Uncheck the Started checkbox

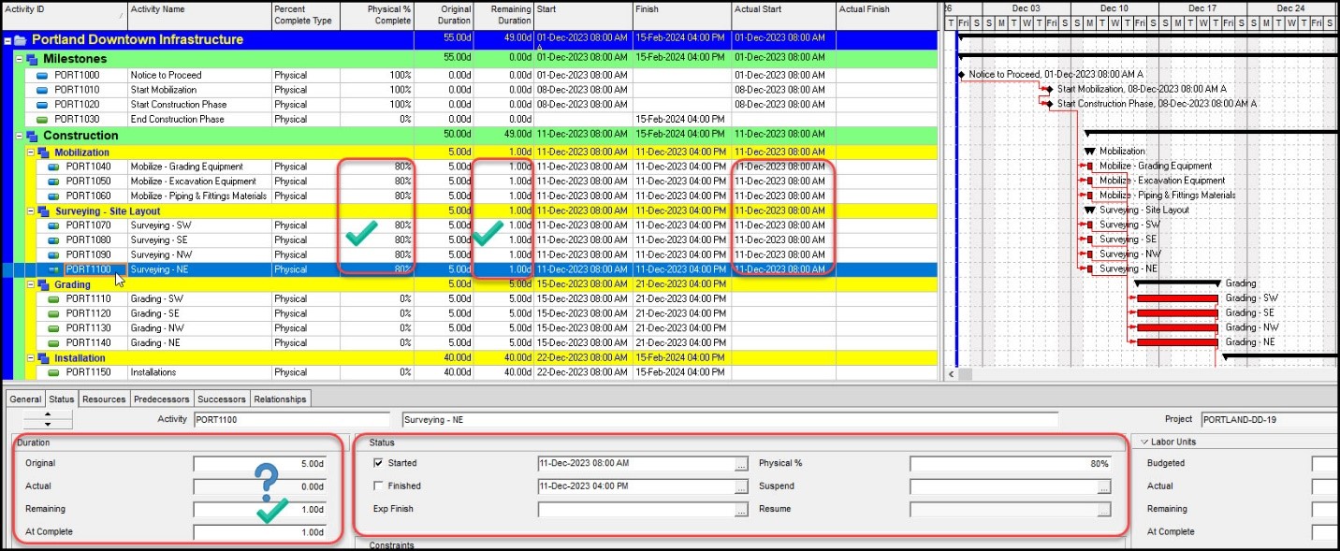[378, 463]
